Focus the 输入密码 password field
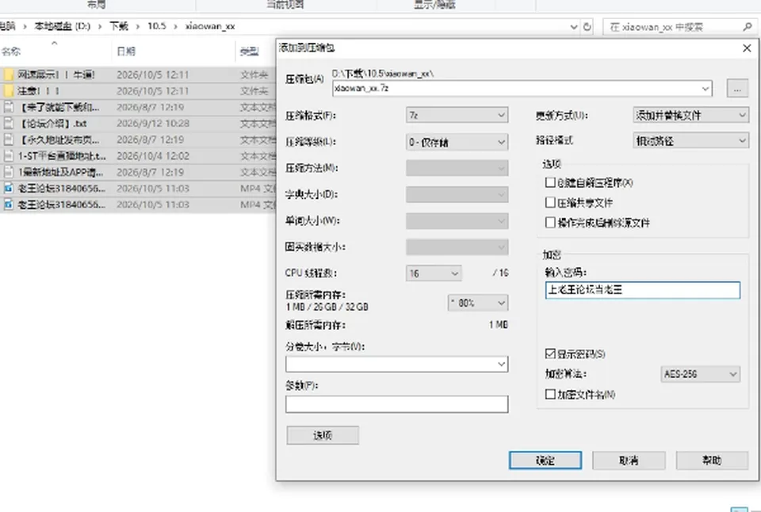The image size is (761, 512). (x=643, y=290)
